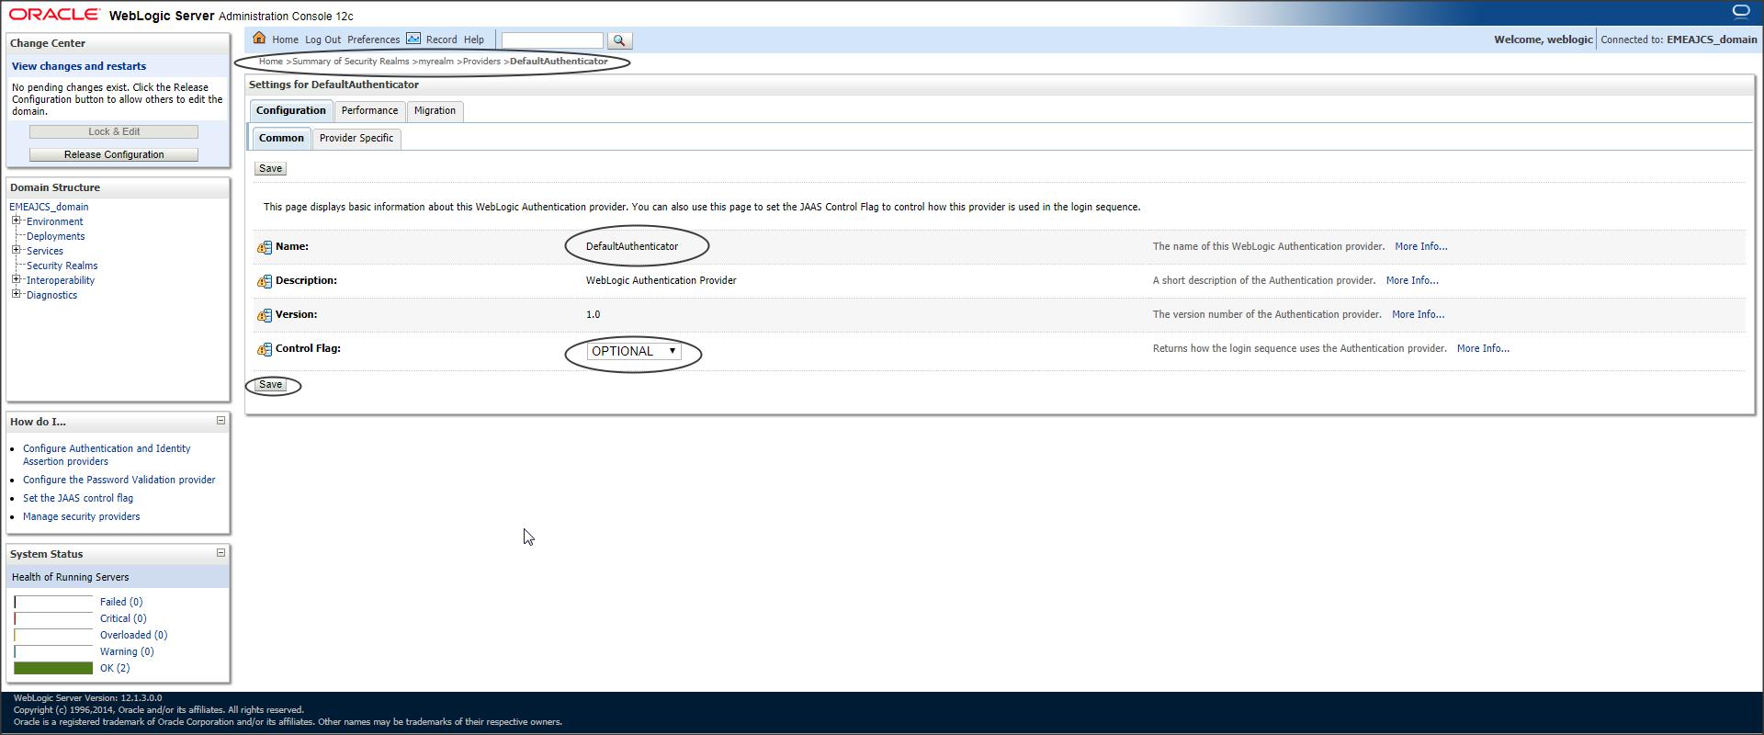Open More Info for Version field
The height and width of the screenshot is (735, 1764).
[x=1418, y=314]
